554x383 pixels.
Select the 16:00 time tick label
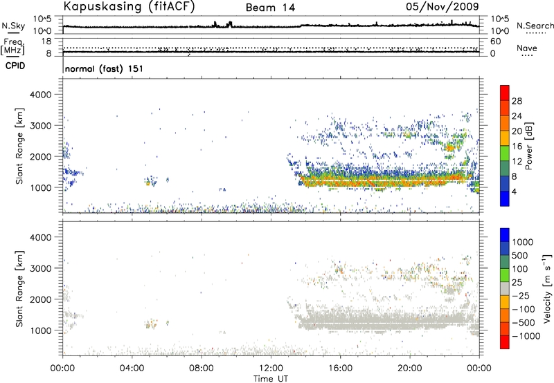pyautogui.click(x=340, y=368)
